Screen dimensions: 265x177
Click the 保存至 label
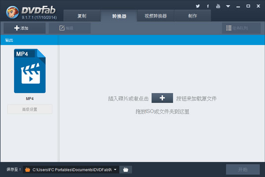pyautogui.click(x=14, y=169)
